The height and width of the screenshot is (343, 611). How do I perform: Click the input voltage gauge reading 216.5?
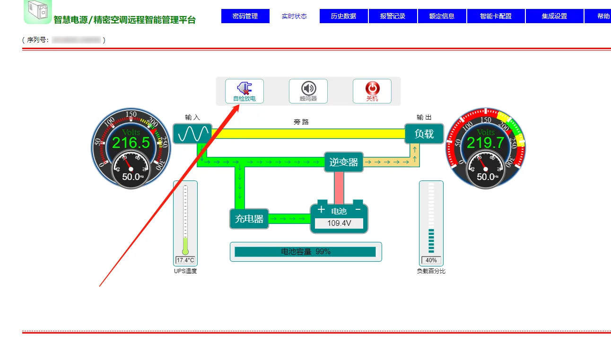point(131,148)
